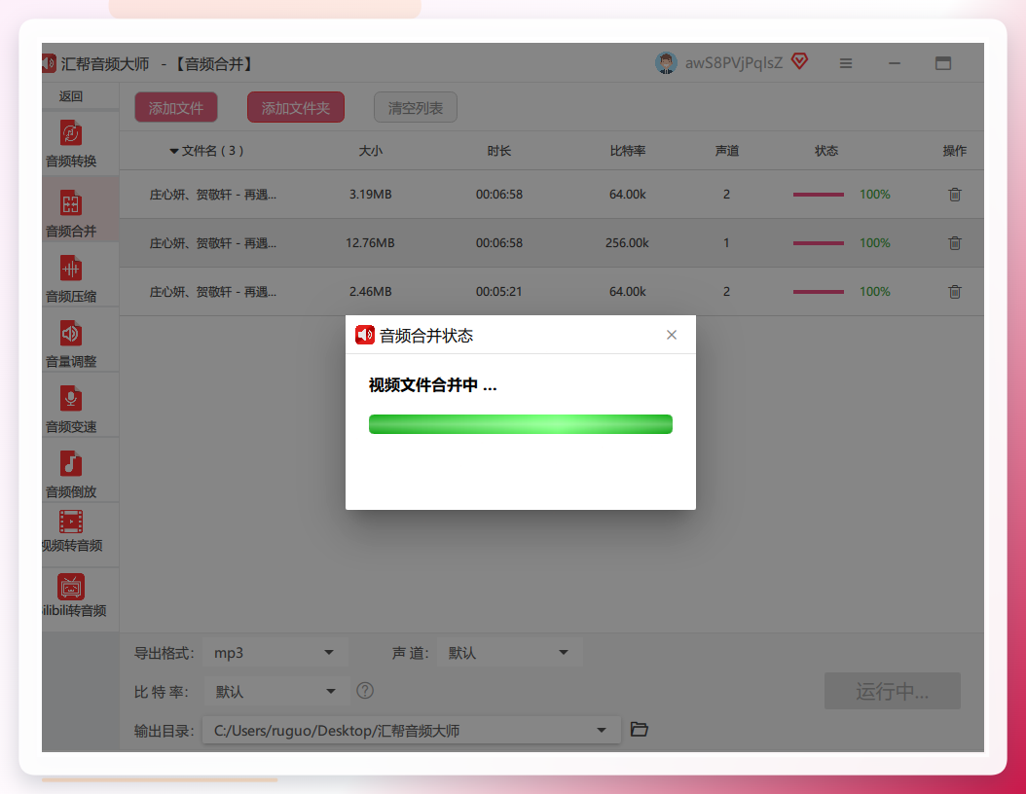
Task: Click the 运行中... button
Action: click(893, 691)
